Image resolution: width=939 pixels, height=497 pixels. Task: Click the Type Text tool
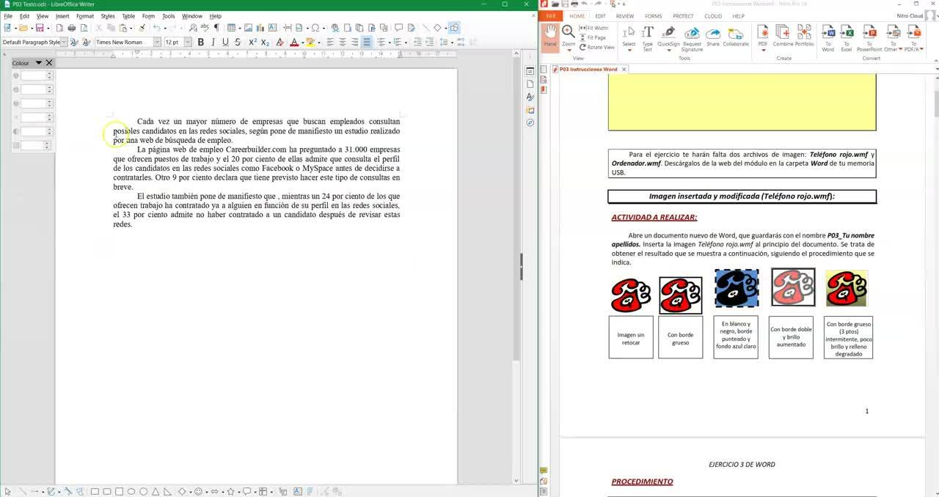(x=647, y=36)
